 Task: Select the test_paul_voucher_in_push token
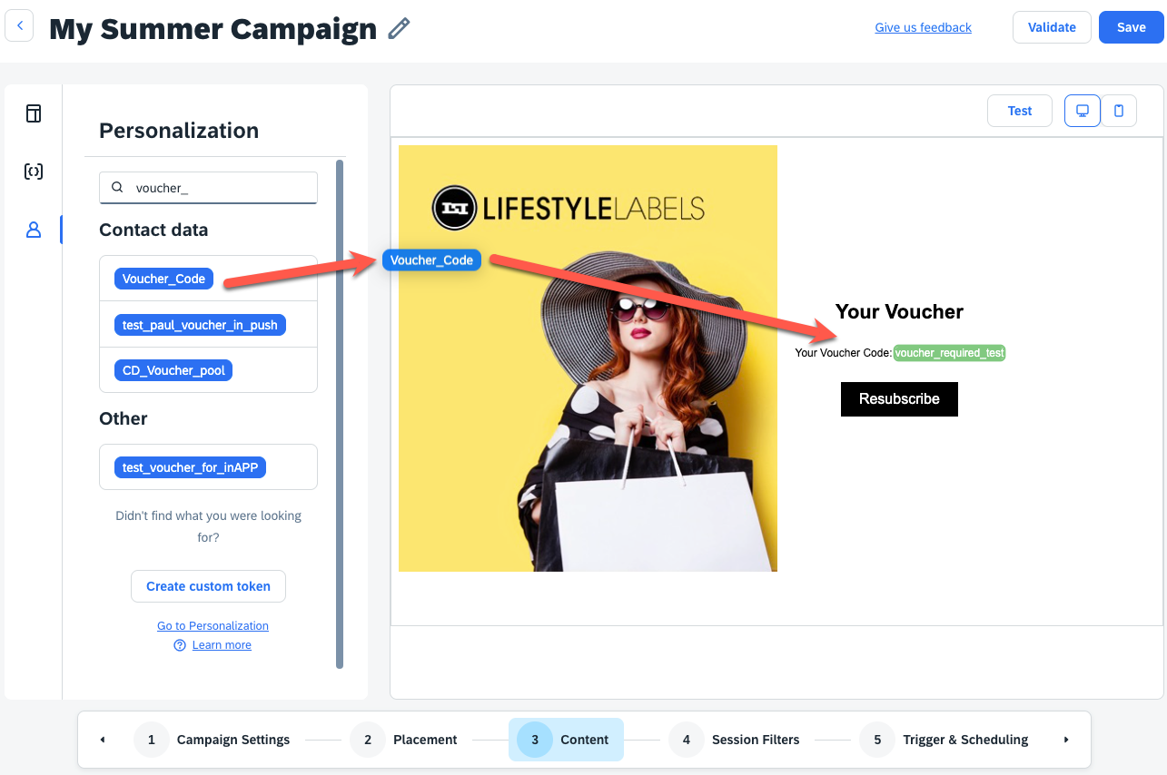(x=200, y=325)
